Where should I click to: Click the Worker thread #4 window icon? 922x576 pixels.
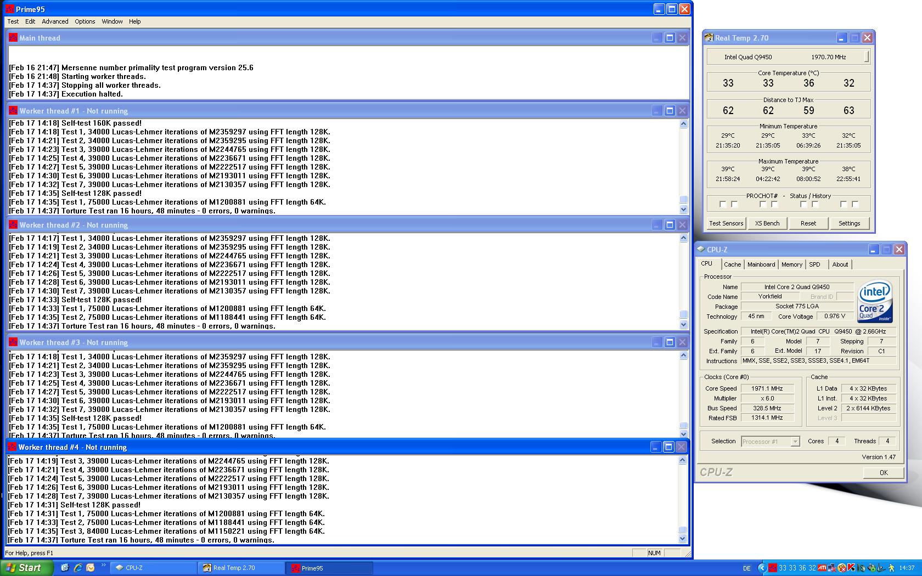[x=12, y=447]
